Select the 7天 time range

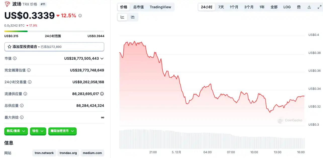coord(221,7)
